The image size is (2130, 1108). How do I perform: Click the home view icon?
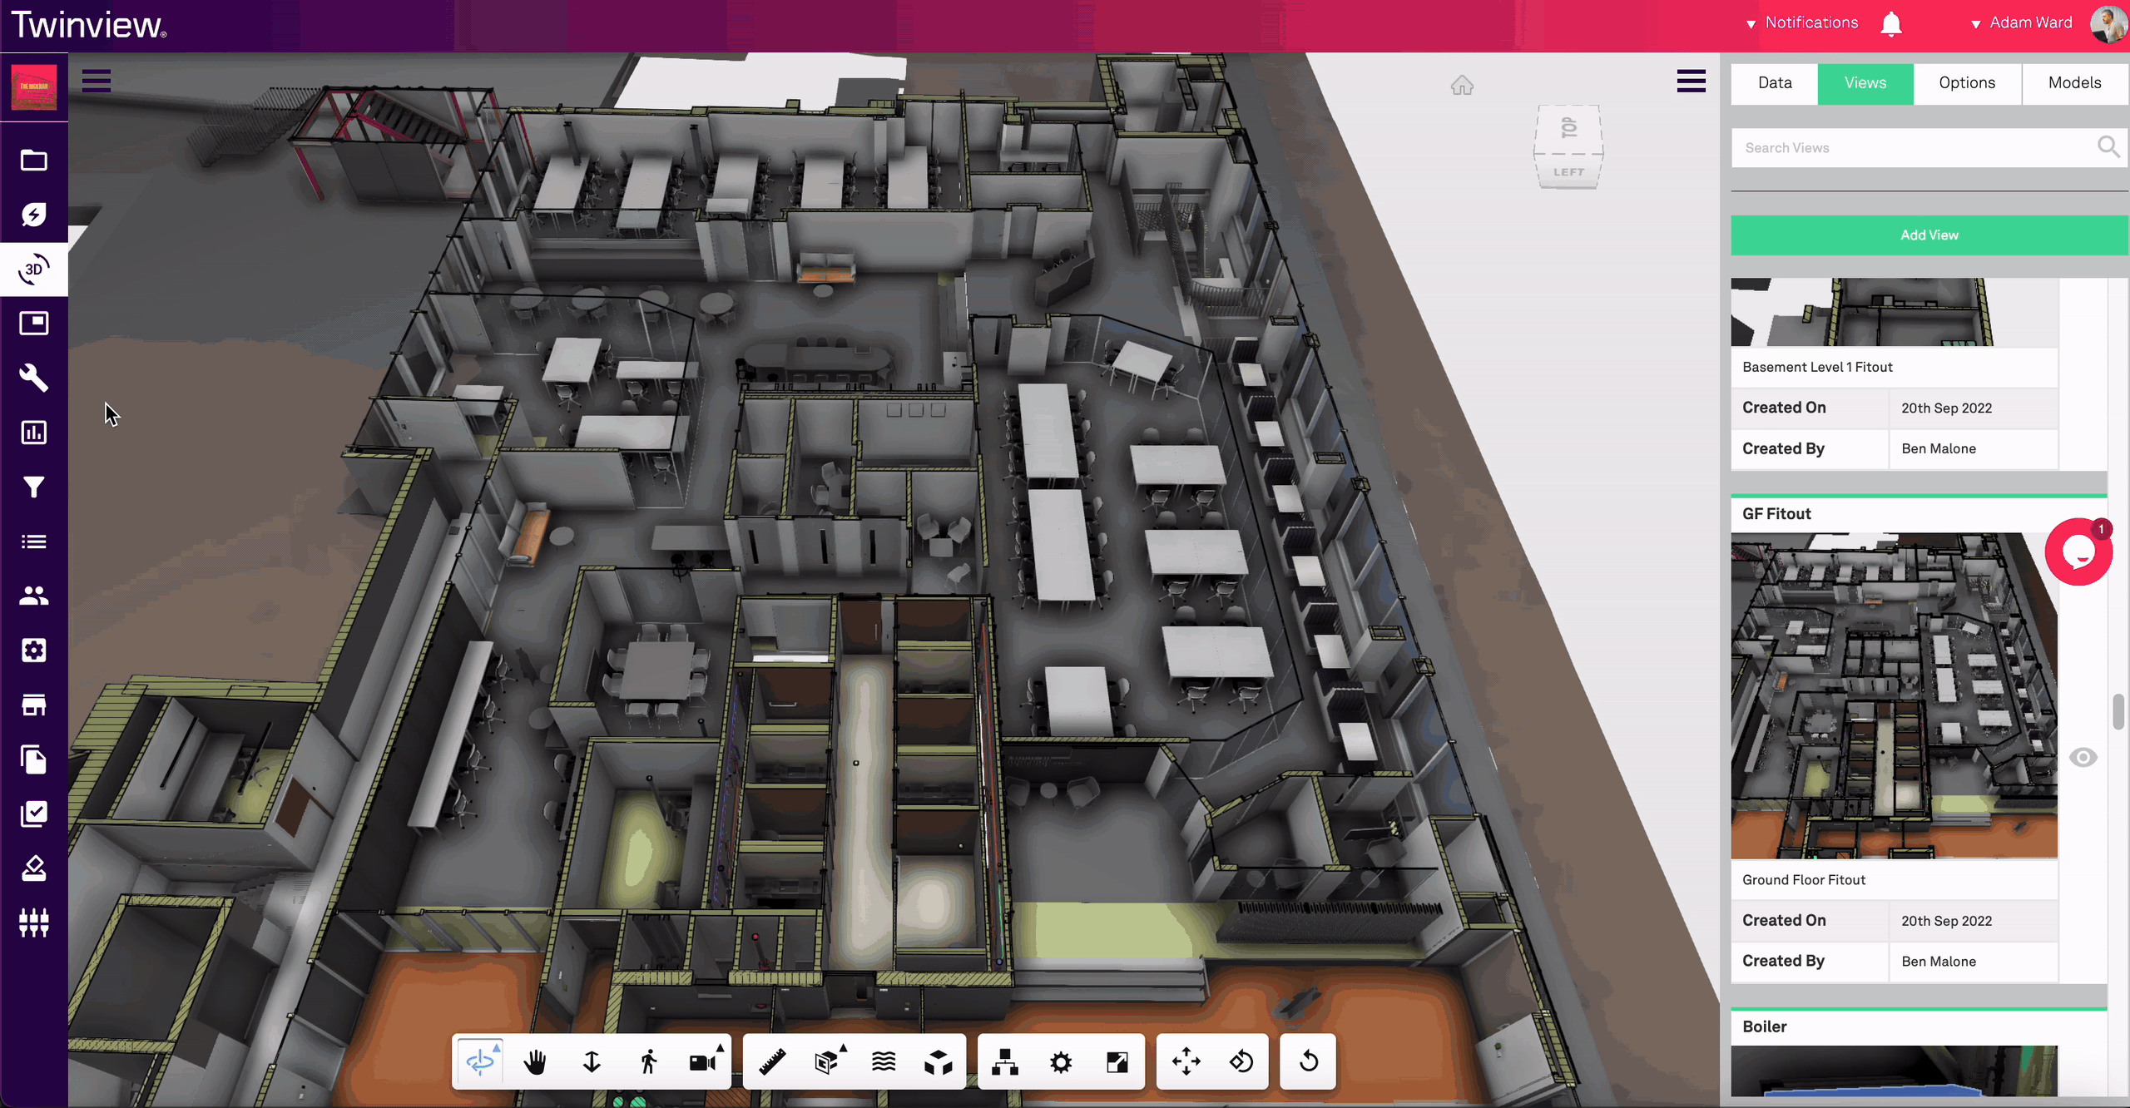pyautogui.click(x=1462, y=86)
